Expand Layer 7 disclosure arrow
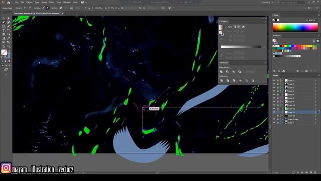Screen dimensions: 321x181 point(282,80)
